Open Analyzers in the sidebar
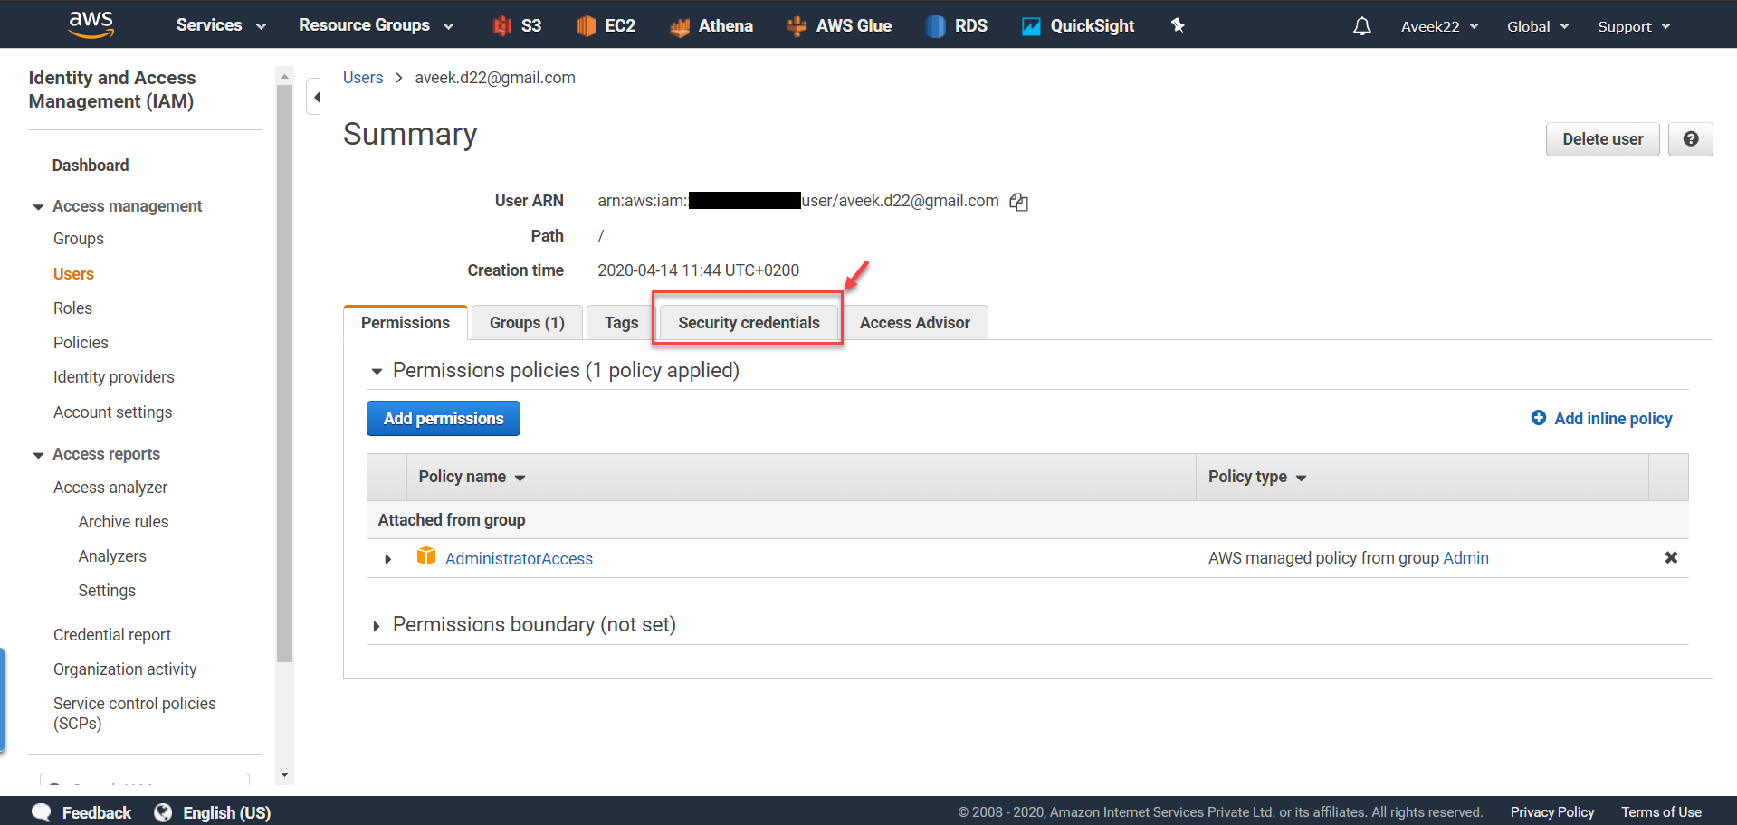This screenshot has height=825, width=1737. point(112,556)
